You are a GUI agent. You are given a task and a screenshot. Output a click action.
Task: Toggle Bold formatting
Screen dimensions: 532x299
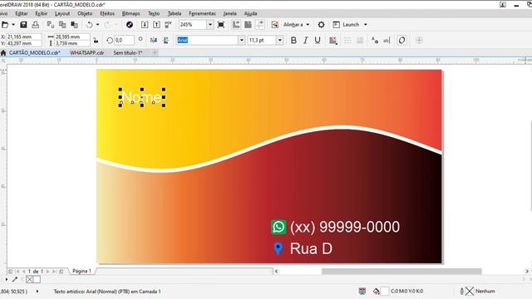293,41
